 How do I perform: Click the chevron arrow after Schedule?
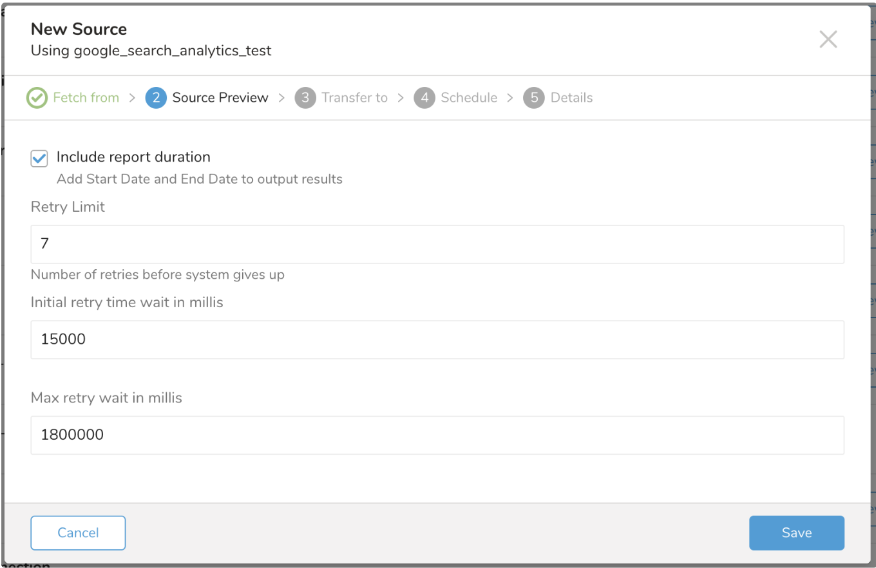[510, 98]
